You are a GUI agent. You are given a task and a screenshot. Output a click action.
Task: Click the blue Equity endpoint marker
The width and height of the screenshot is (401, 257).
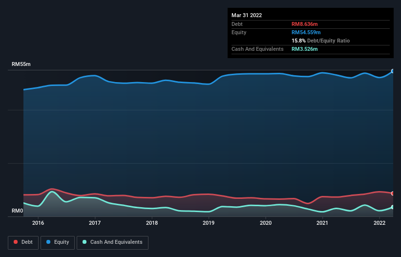[x=393, y=71]
